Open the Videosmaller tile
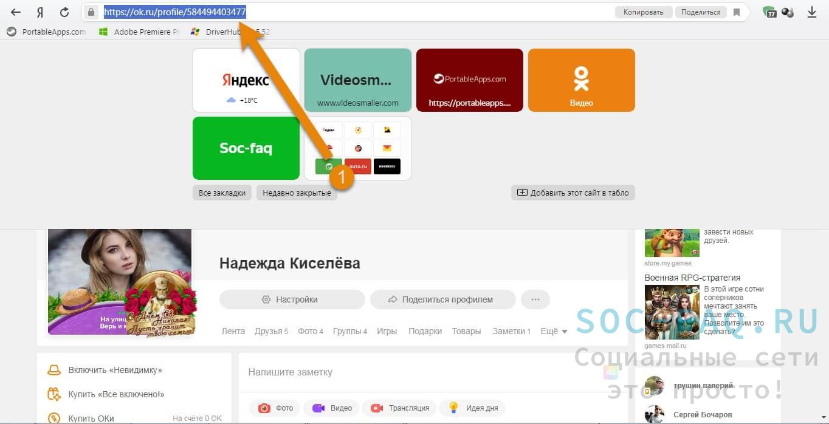Viewport: 829px width, 424px height. coord(358,80)
